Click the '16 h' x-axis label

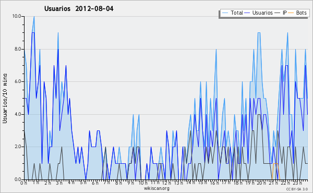click(214, 183)
